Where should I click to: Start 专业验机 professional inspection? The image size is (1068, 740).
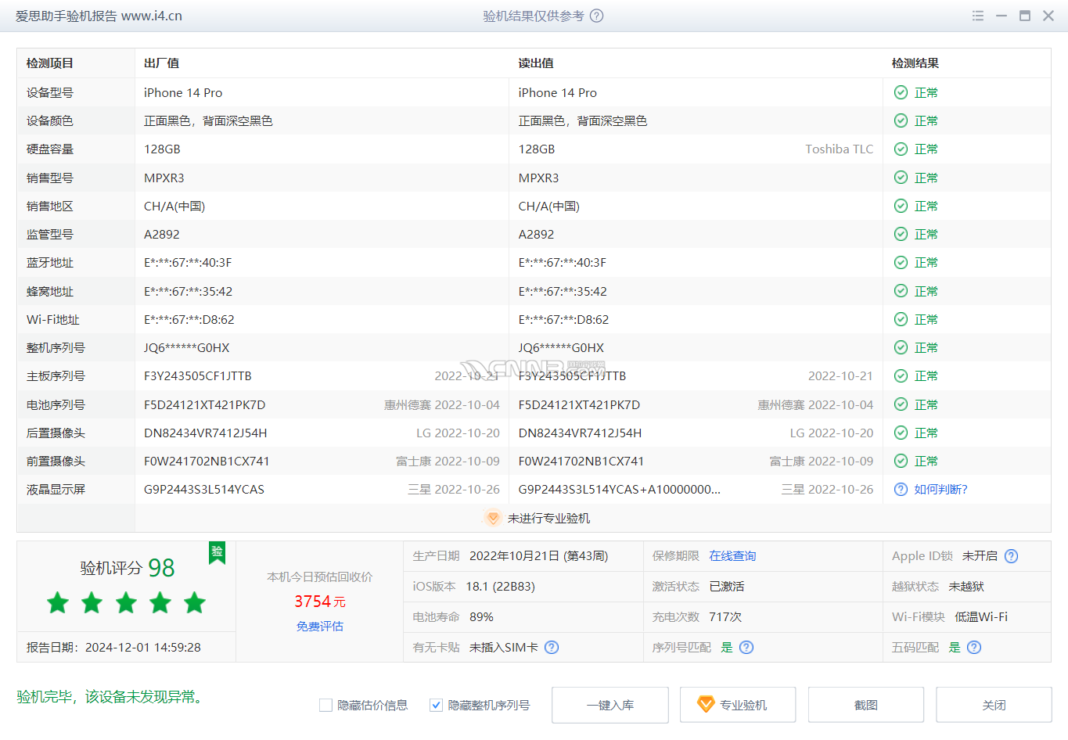point(738,705)
